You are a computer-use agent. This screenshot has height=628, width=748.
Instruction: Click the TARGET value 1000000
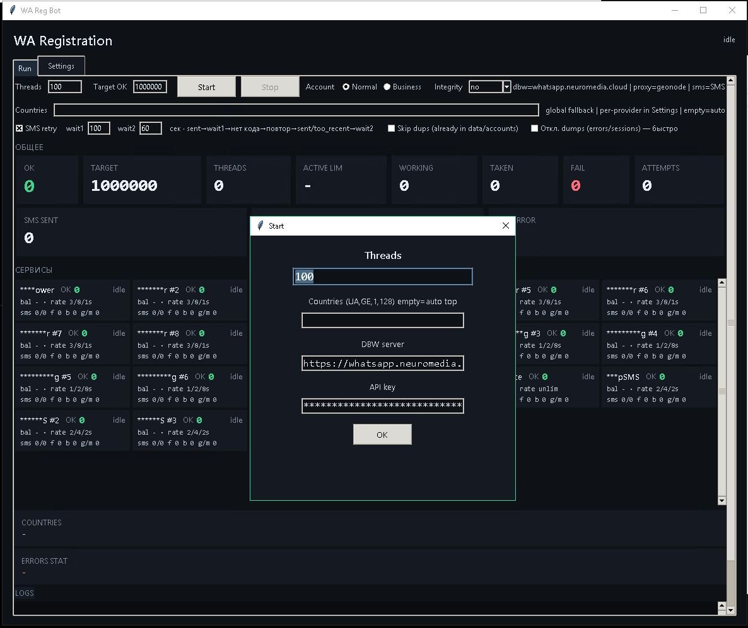click(124, 185)
